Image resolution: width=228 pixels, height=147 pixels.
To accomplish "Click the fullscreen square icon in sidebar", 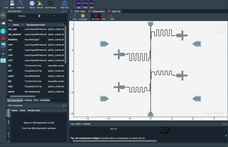I will (3, 54).
